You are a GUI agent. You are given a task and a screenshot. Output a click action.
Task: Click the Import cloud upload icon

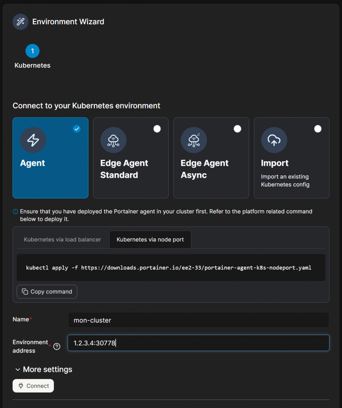pos(274,140)
